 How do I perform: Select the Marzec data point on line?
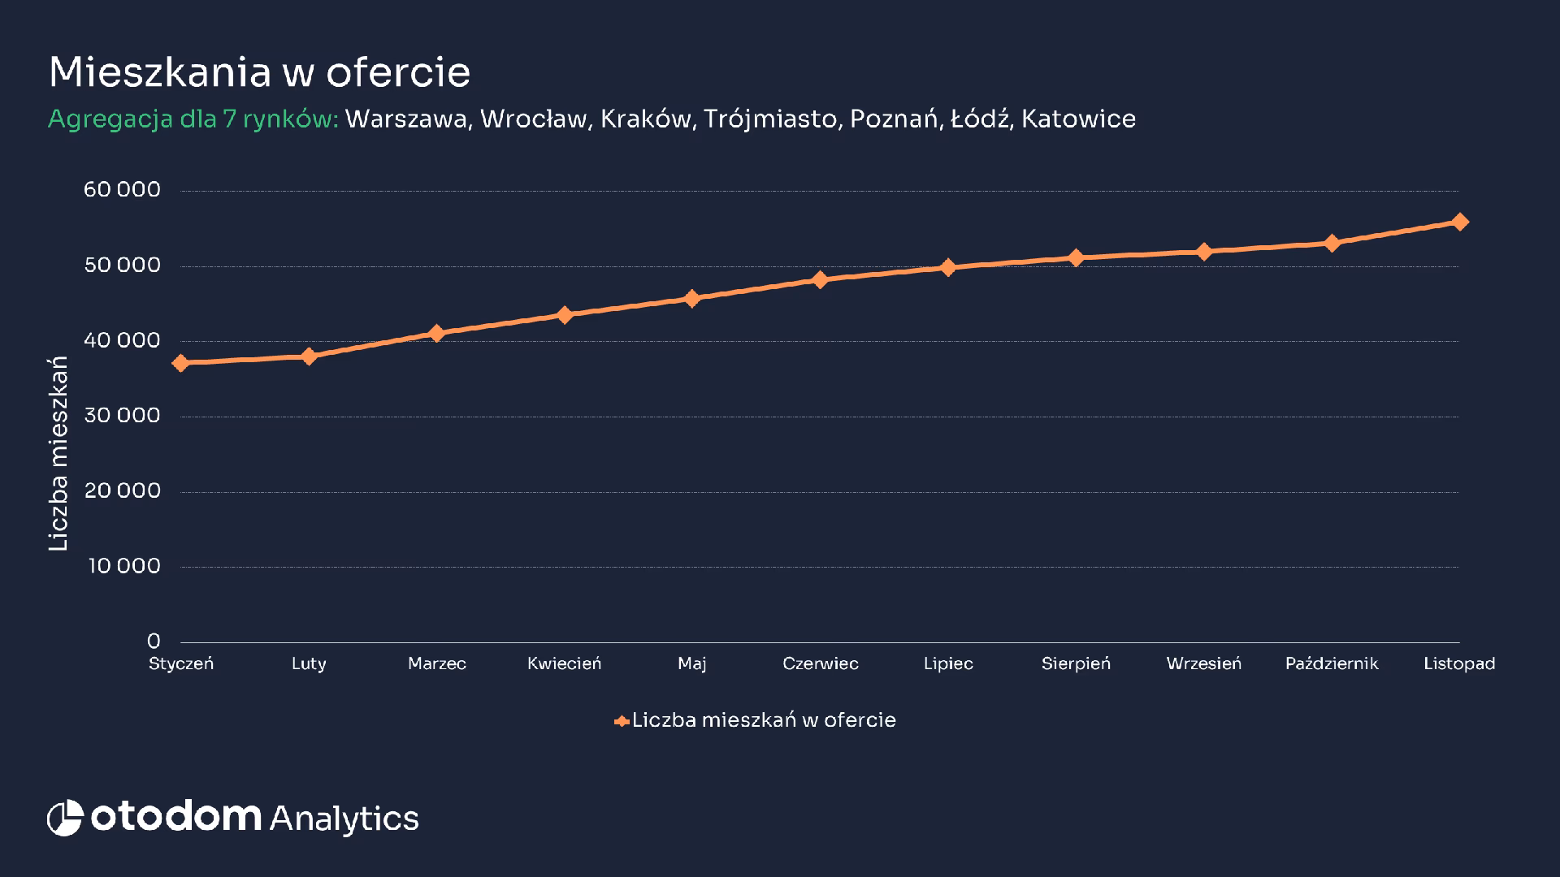click(436, 333)
